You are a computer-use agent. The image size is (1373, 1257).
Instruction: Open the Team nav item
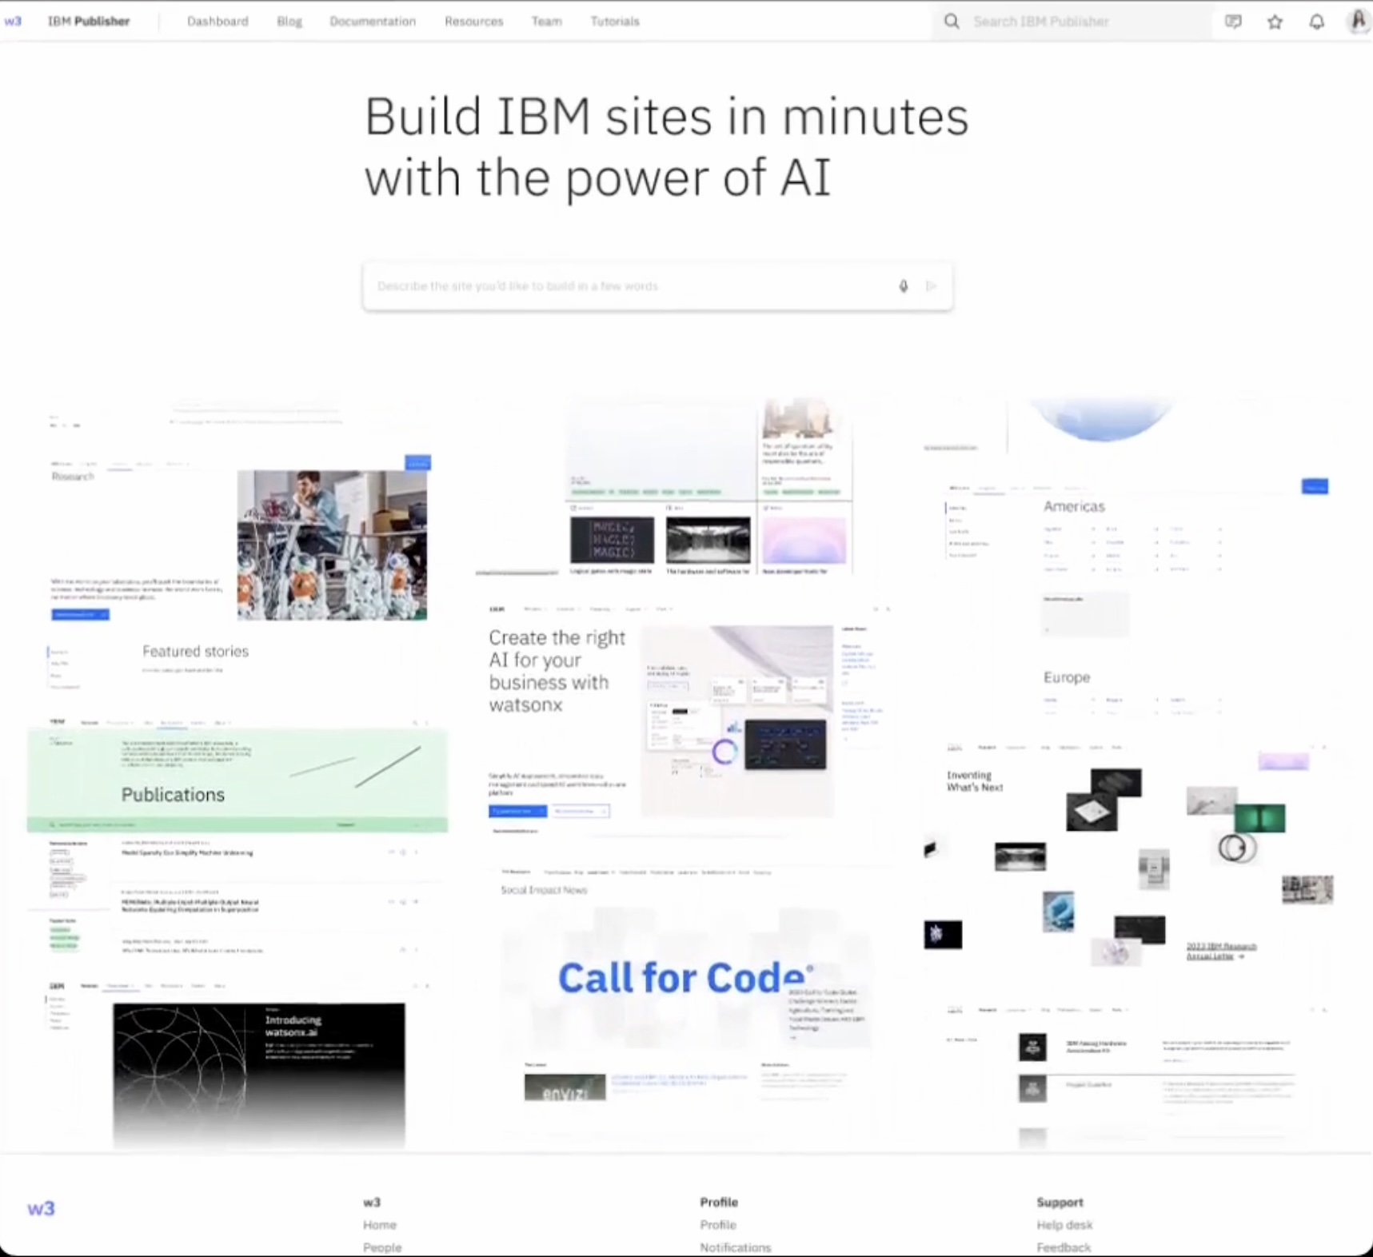547,22
